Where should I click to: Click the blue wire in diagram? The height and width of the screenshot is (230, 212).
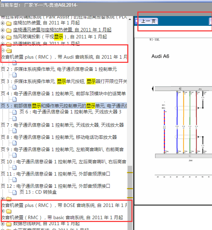(x=177, y=122)
